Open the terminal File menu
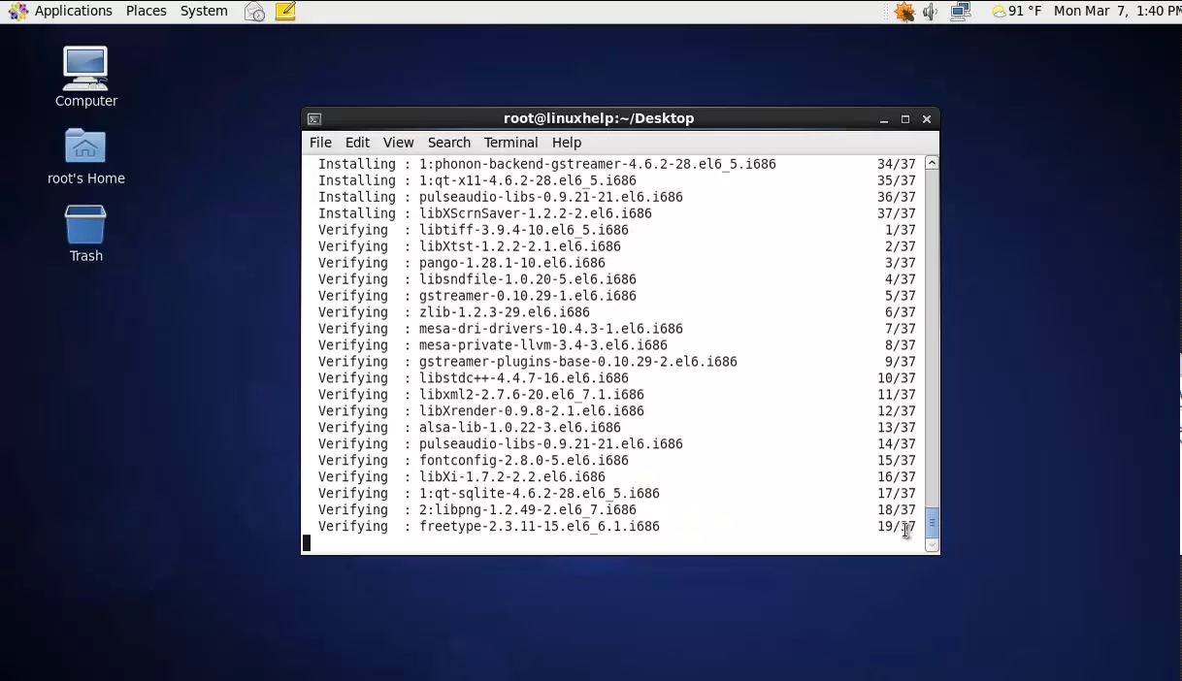 click(320, 143)
